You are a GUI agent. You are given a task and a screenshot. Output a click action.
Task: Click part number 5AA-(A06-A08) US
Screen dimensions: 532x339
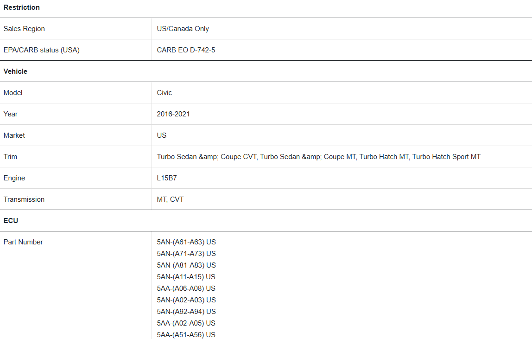[x=186, y=288]
